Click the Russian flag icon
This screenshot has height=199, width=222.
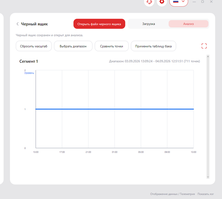(176, 2)
